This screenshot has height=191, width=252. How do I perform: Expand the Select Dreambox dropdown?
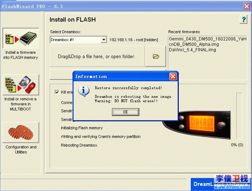(x=104, y=40)
